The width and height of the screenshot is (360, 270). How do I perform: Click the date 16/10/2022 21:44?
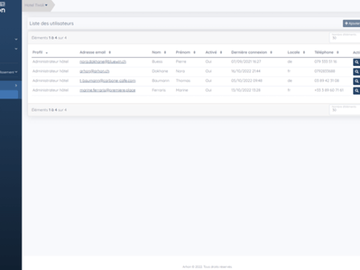[x=246, y=71]
